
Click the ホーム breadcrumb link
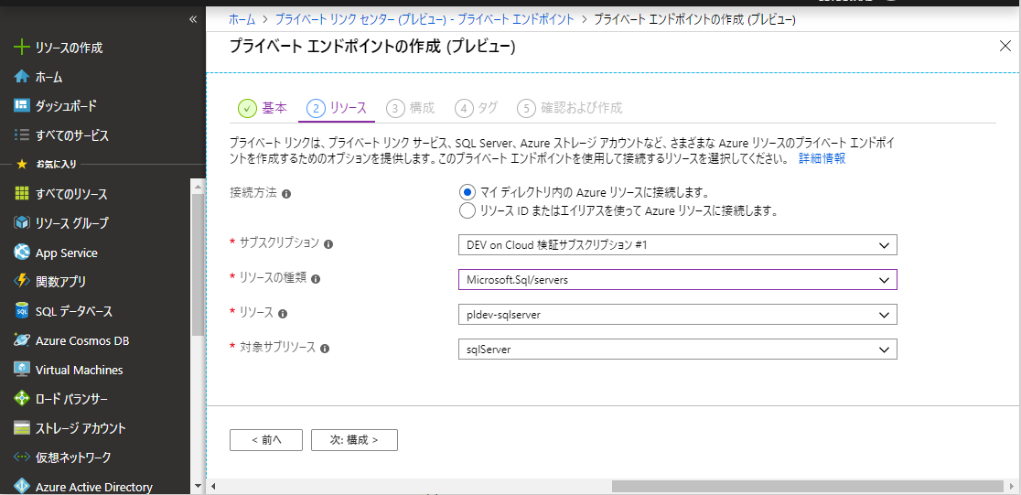click(x=242, y=19)
